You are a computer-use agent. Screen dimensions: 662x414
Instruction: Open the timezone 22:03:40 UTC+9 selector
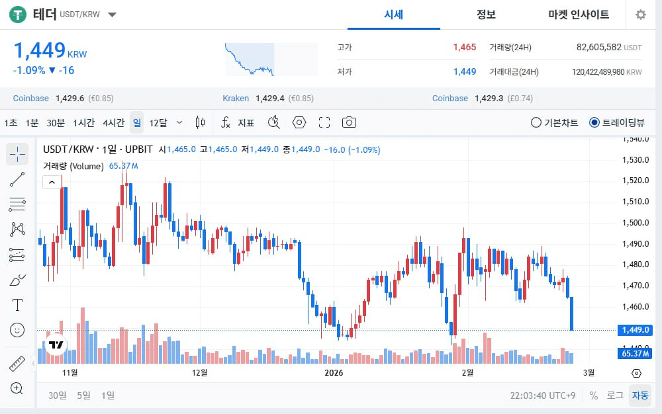[x=543, y=395]
